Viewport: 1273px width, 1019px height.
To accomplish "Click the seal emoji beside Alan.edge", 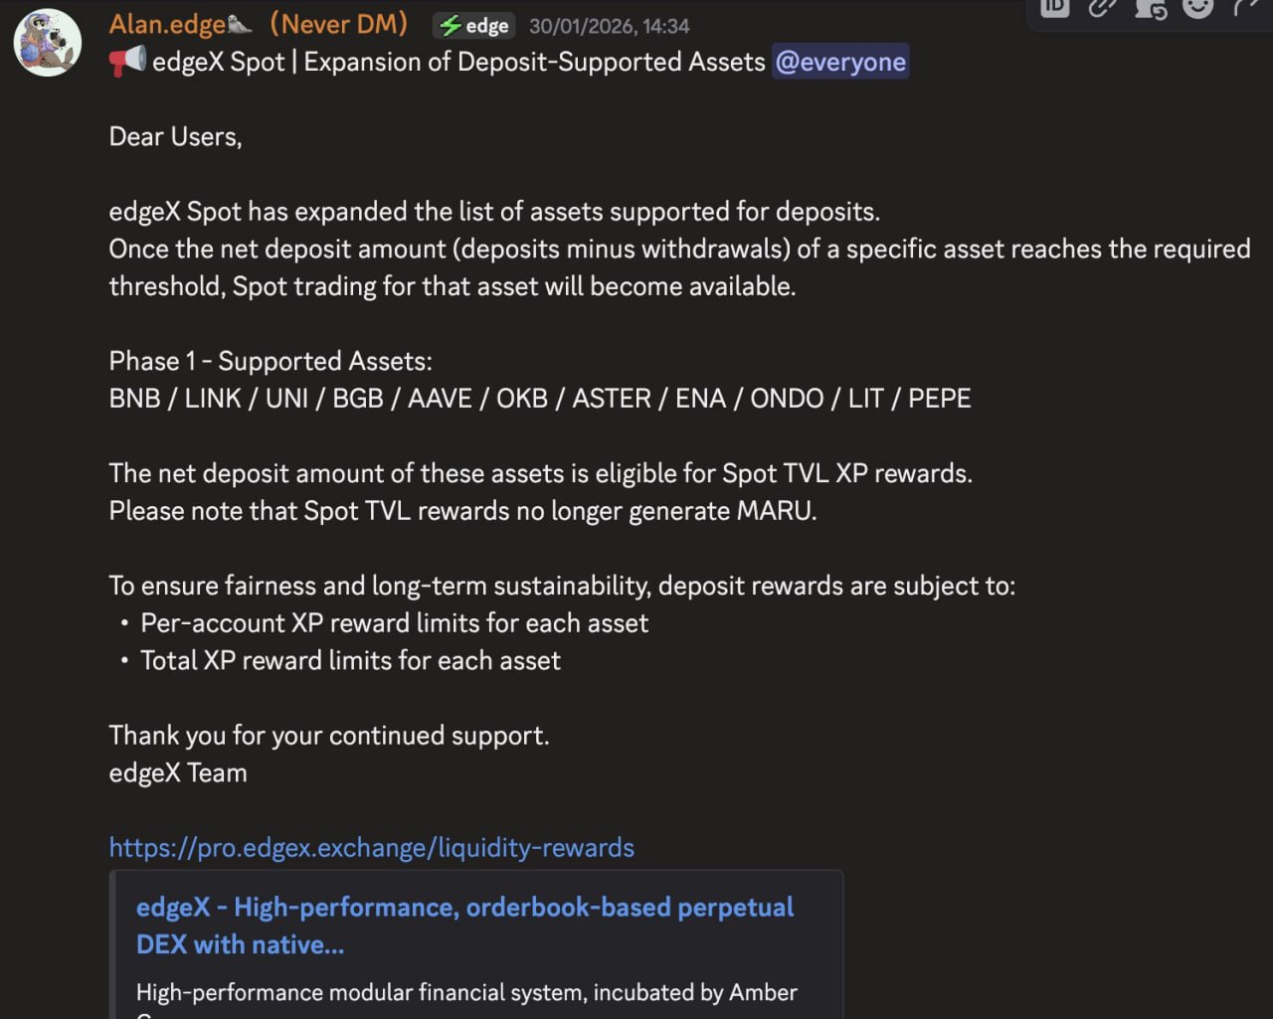I will tap(240, 25).
